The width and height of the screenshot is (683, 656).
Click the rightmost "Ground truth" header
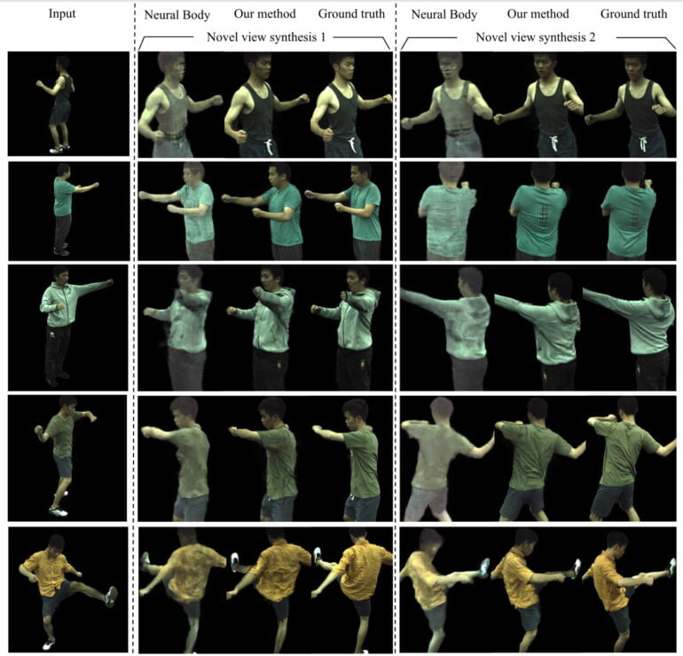click(633, 14)
